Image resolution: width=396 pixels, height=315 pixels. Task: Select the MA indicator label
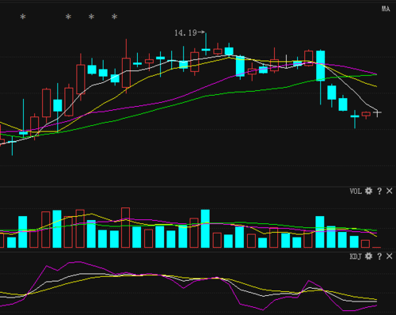[386, 9]
